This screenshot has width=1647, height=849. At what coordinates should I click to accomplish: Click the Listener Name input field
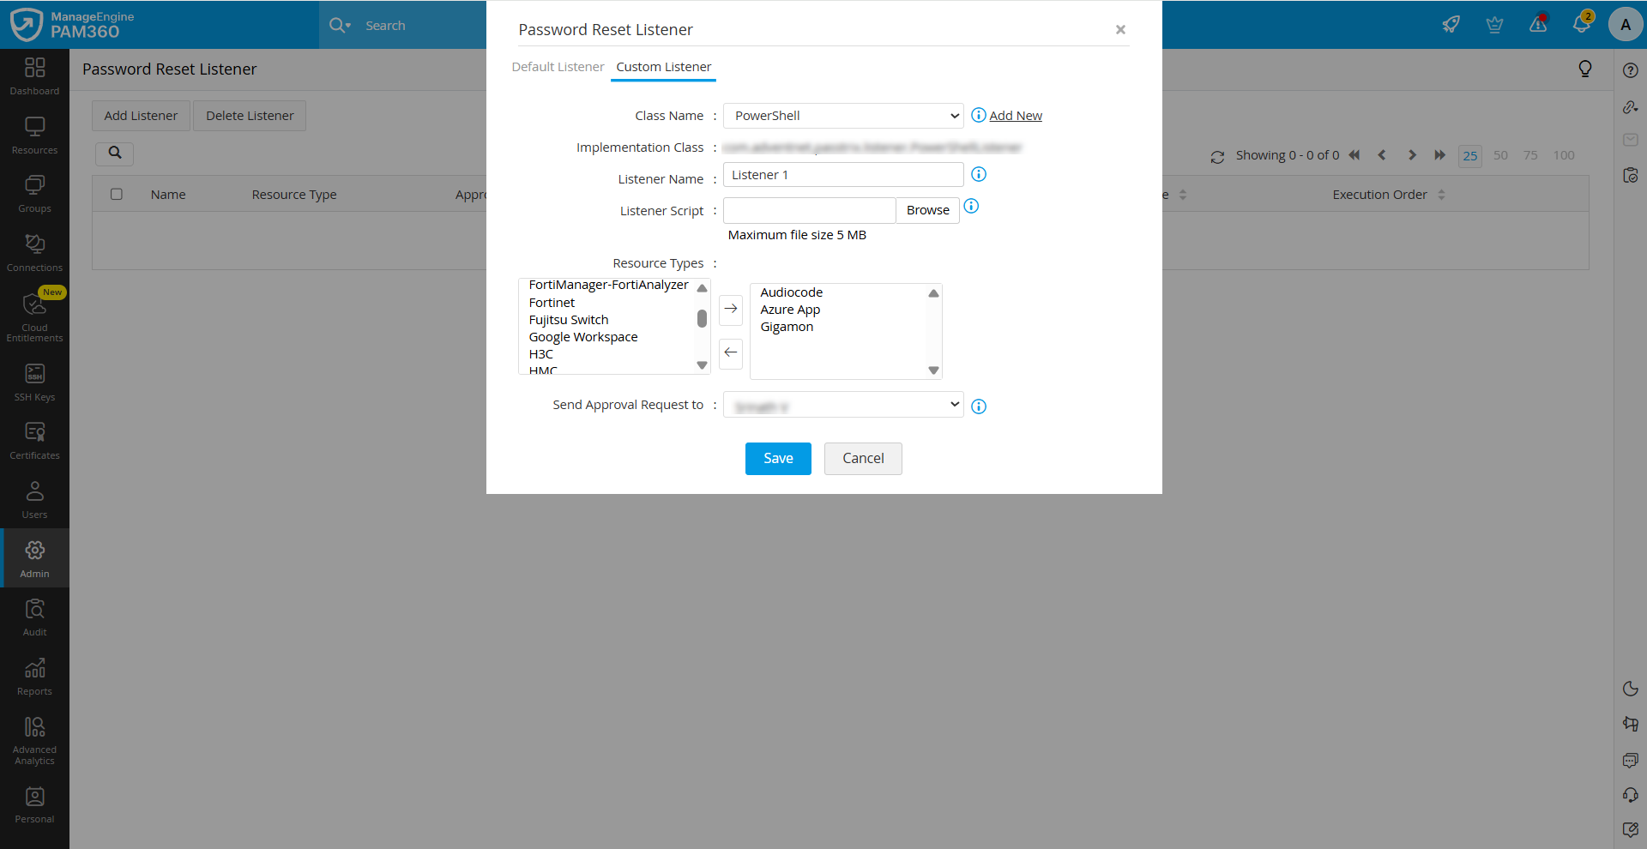[x=843, y=175]
